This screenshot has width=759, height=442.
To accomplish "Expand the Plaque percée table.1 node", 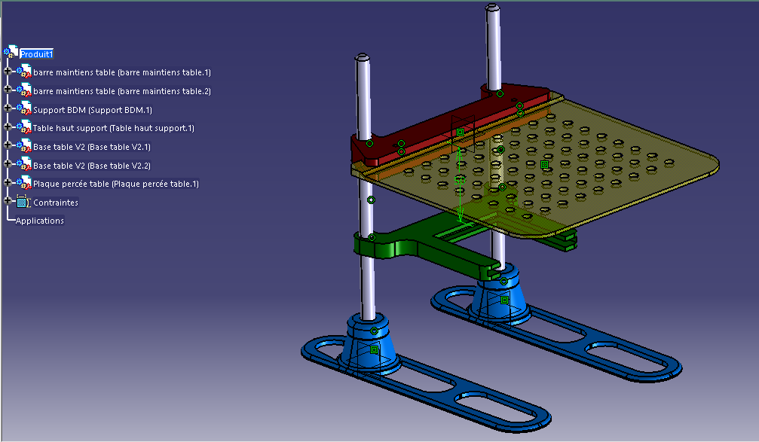I will coord(8,182).
